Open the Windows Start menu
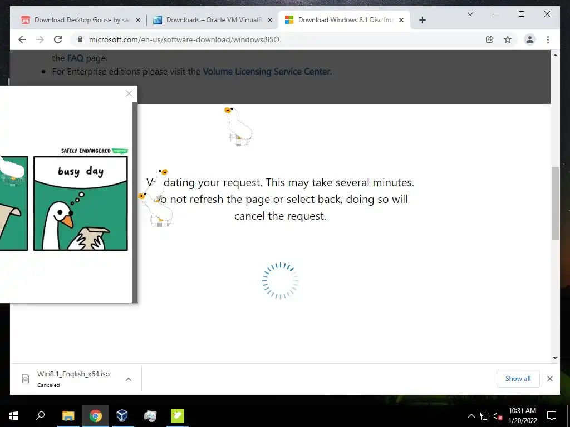570x427 pixels. [x=13, y=416]
